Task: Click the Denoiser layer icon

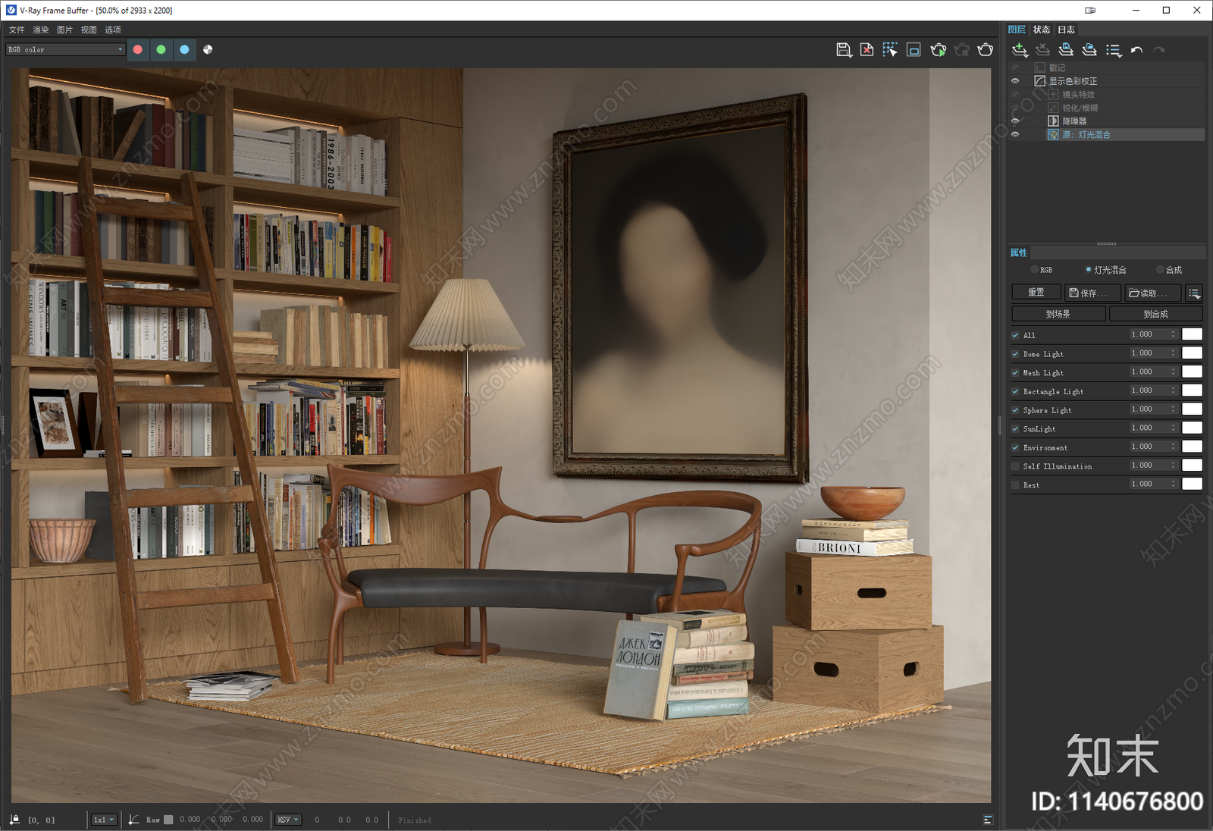Action: [x=1053, y=121]
